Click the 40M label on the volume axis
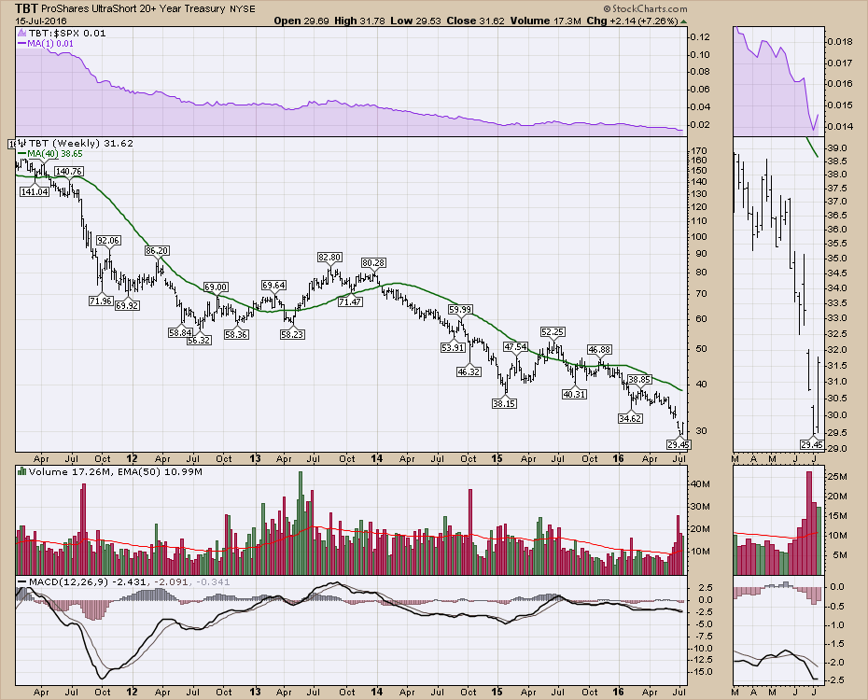 click(701, 483)
